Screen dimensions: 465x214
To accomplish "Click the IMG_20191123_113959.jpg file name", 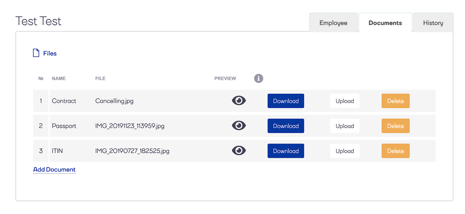I will tap(130, 126).
